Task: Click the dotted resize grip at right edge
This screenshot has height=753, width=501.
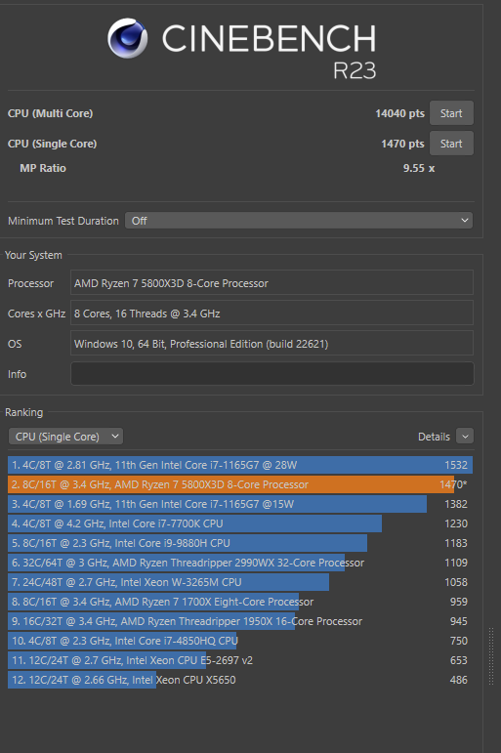Action: pyautogui.click(x=491, y=656)
